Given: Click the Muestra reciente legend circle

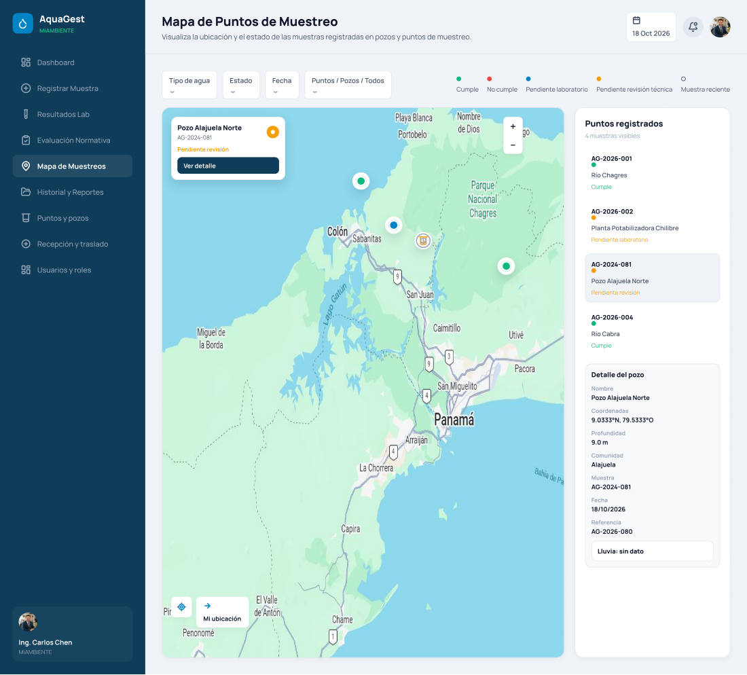Looking at the screenshot, I should pos(683,79).
